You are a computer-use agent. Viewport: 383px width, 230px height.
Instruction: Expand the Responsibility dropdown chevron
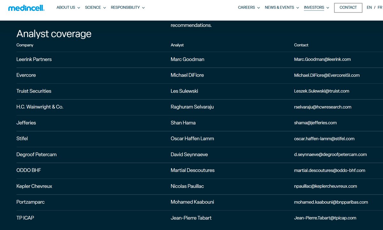[143, 8]
